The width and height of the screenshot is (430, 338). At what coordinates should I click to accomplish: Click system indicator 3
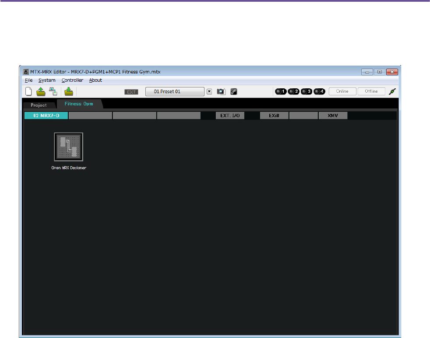307,91
